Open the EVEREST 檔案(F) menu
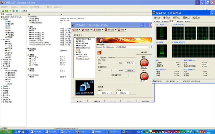Image resolution: width=215 pixels, height=134 pixels. click(x=5, y=7)
